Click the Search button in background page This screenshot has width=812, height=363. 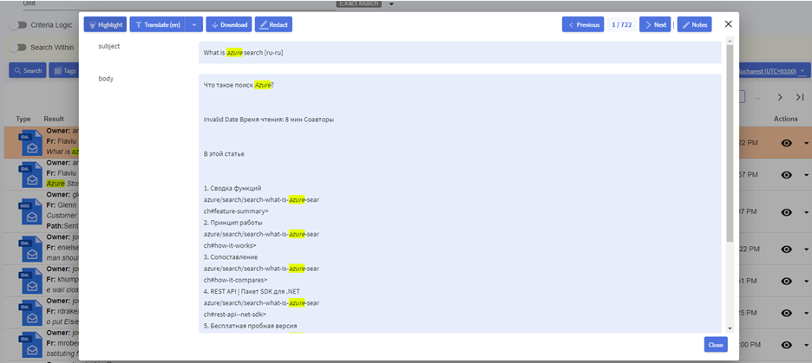click(28, 70)
